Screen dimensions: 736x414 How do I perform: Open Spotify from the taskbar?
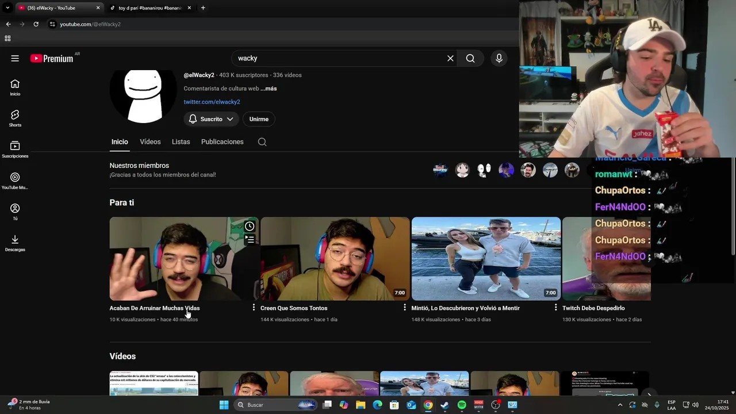tap(462, 405)
